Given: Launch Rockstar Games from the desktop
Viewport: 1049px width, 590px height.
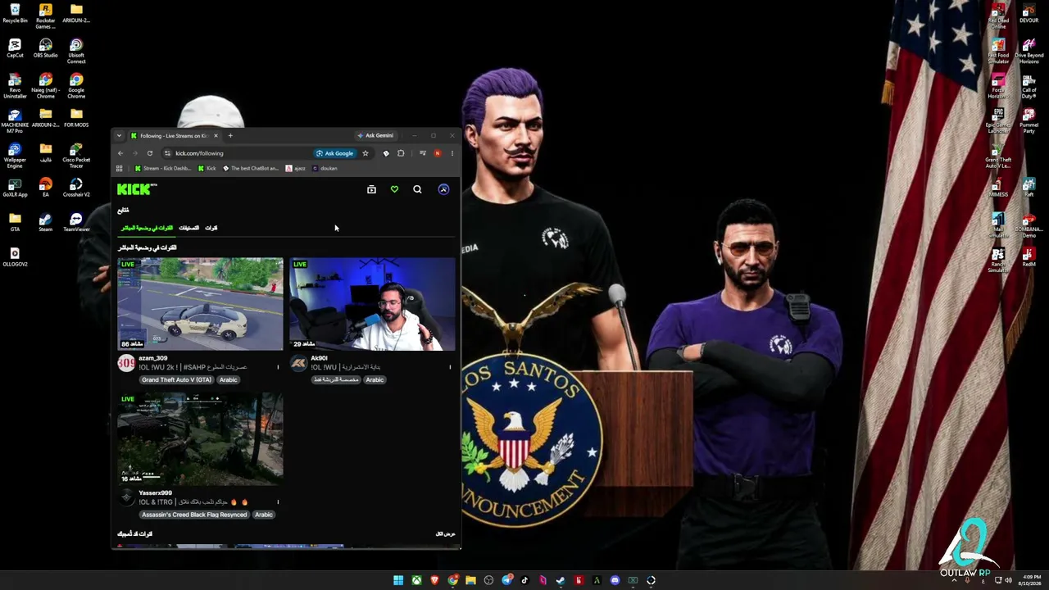Looking at the screenshot, I should pos(45,16).
